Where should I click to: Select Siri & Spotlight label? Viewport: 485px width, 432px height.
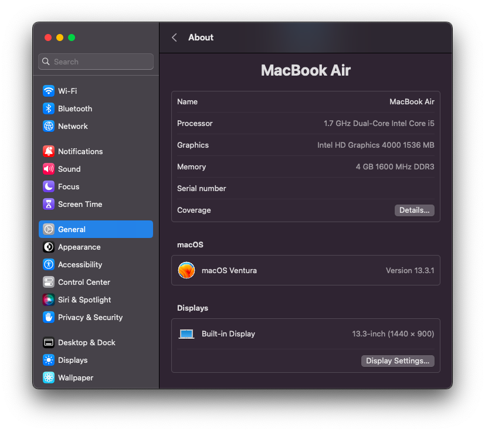tap(84, 300)
